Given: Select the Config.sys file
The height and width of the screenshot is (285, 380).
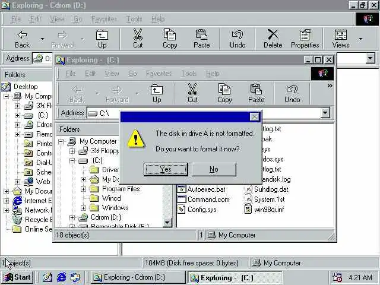Looking at the screenshot, I should (x=197, y=210).
